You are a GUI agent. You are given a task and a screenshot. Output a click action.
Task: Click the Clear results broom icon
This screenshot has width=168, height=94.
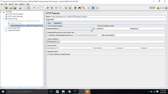[x=66, y=8]
